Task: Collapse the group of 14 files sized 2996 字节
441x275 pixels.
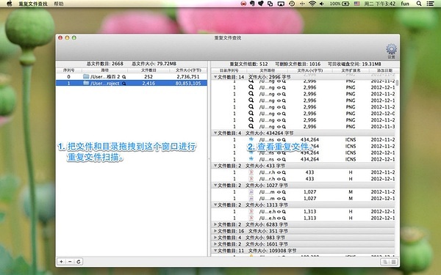Action: [215, 77]
